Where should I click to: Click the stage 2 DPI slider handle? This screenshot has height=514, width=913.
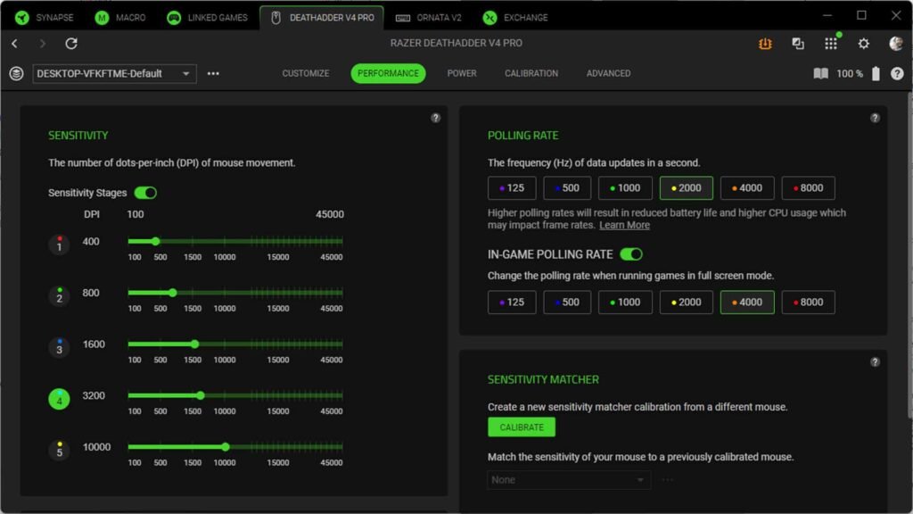(x=172, y=293)
